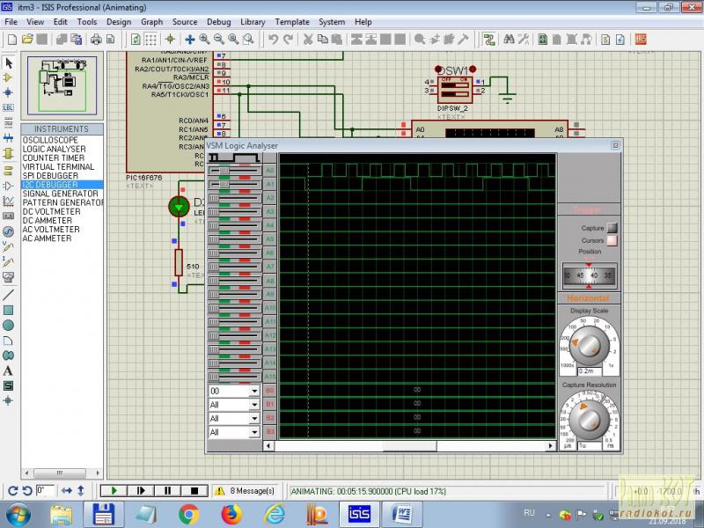The height and width of the screenshot is (528, 704).
Task: Click the Open Design folder icon
Action: coord(27,40)
